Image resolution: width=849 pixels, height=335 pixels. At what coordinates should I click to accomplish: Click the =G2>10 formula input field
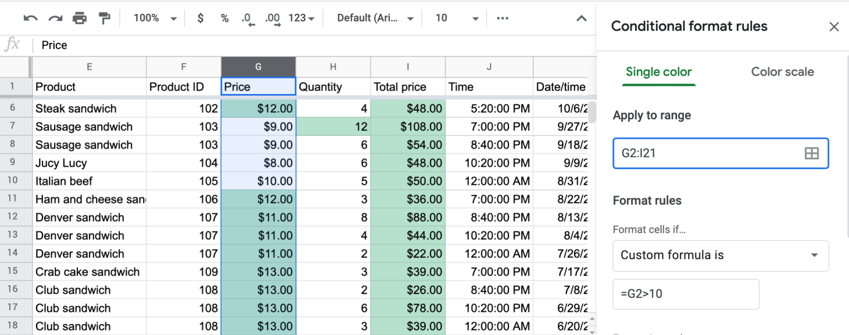click(685, 294)
